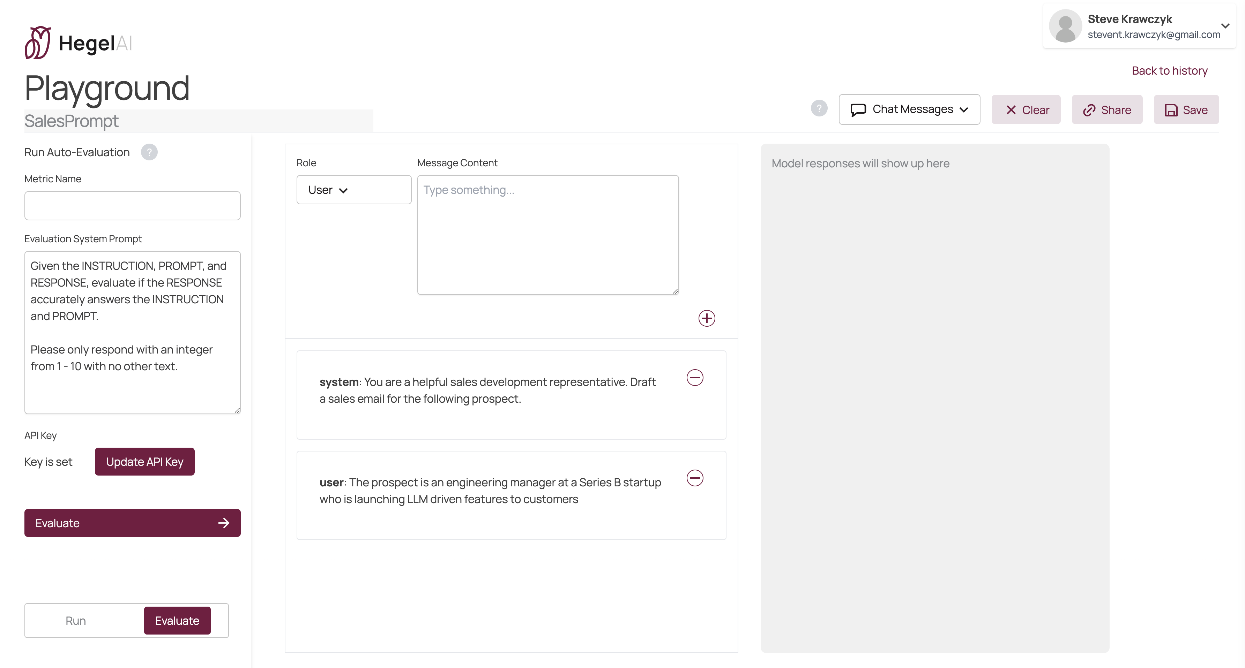Click the Clear button

[1026, 110]
